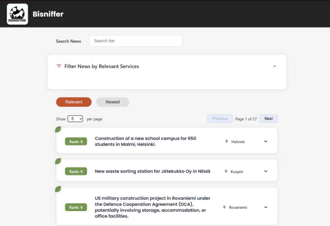Switch sorting to Relevant
Image resolution: width=330 pixels, height=226 pixels.
[x=74, y=102]
